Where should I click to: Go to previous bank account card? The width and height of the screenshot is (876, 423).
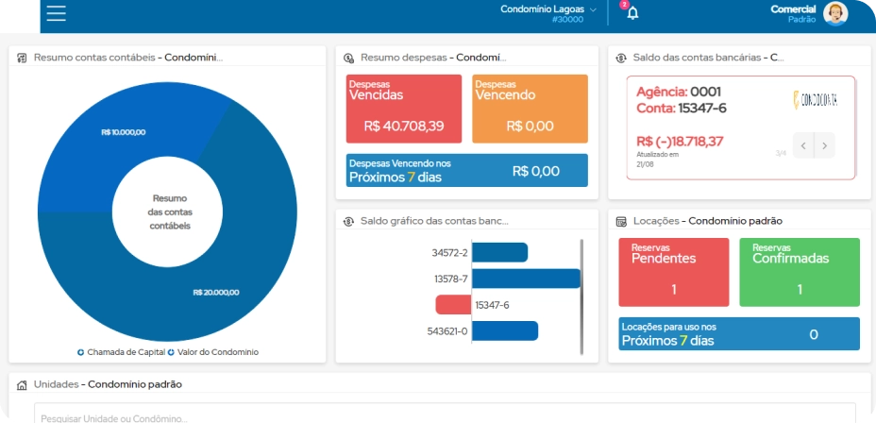tap(802, 145)
